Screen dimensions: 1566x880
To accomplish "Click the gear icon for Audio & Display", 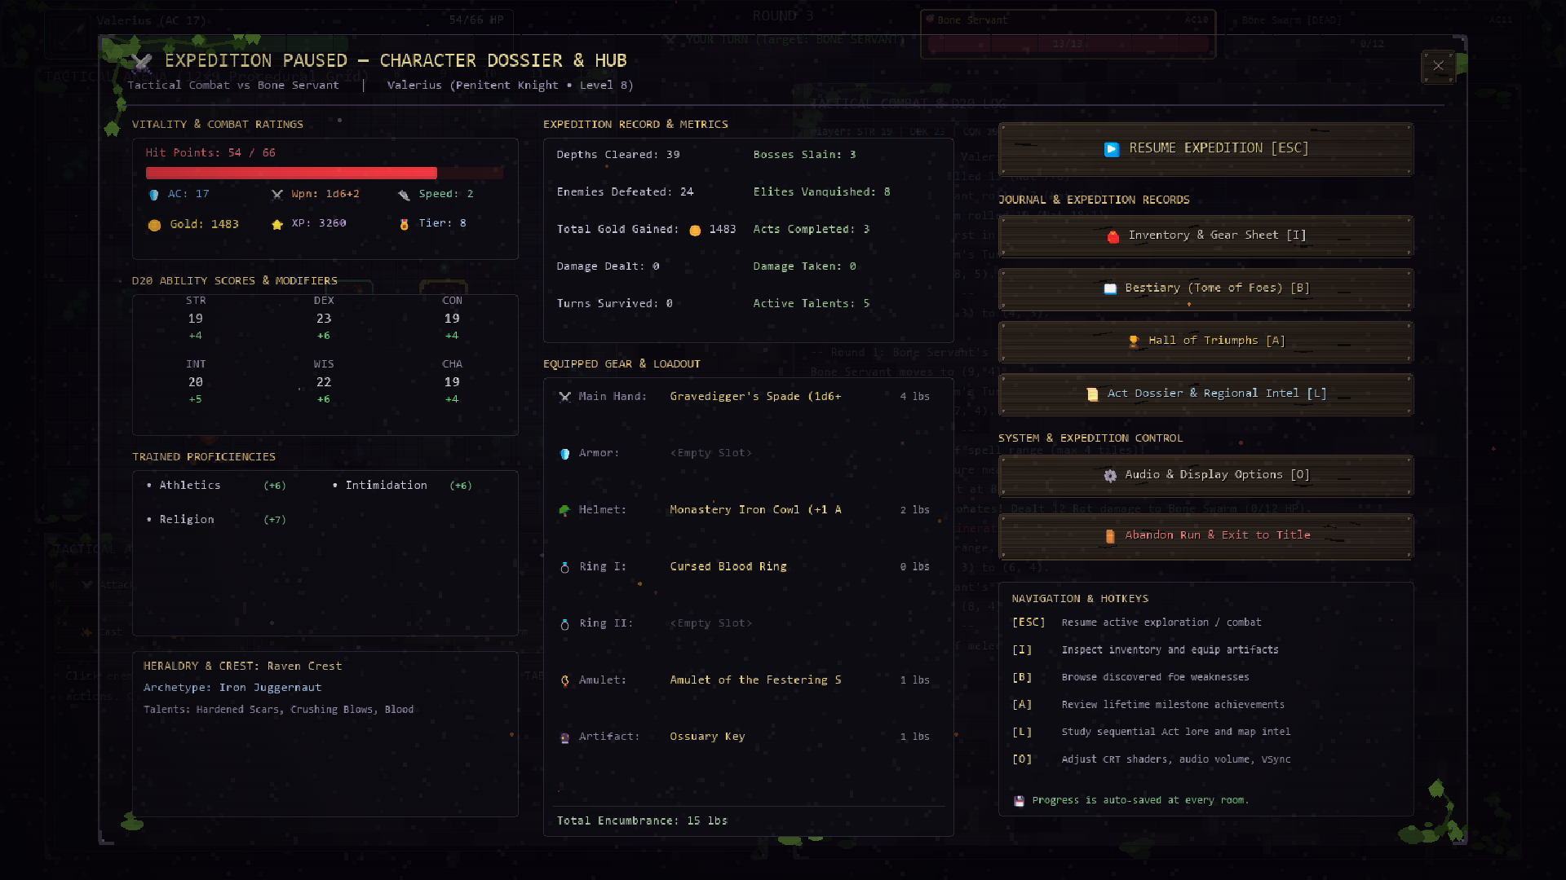I will point(1110,475).
